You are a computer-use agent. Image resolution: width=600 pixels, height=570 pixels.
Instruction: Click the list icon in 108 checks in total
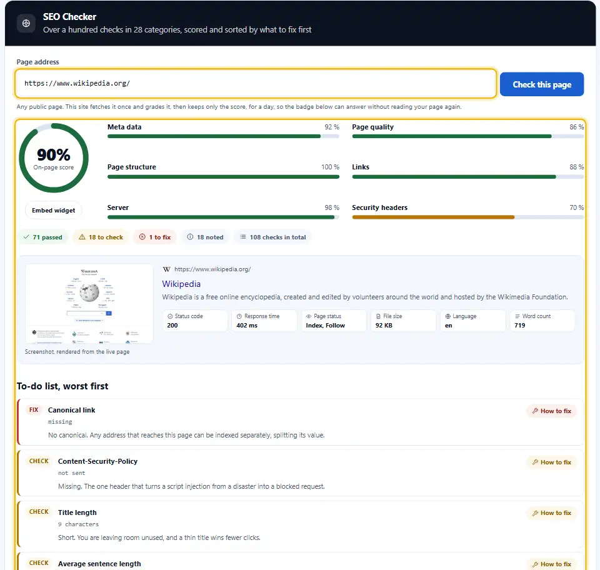coord(242,237)
